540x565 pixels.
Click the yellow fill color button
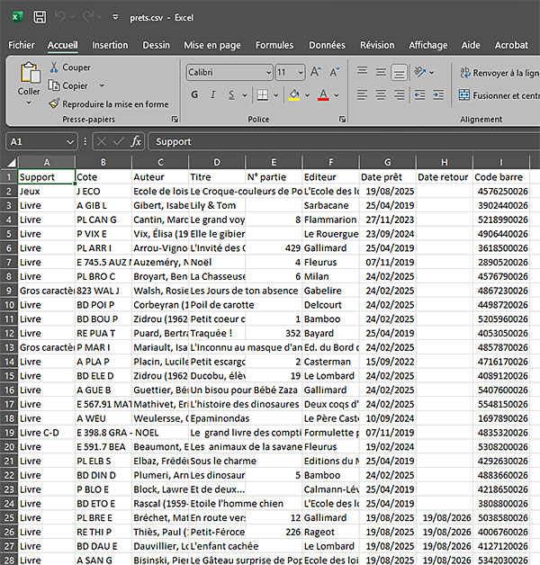[x=293, y=94]
